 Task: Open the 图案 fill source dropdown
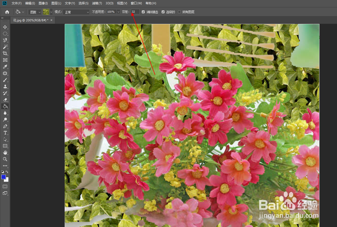tap(35, 12)
